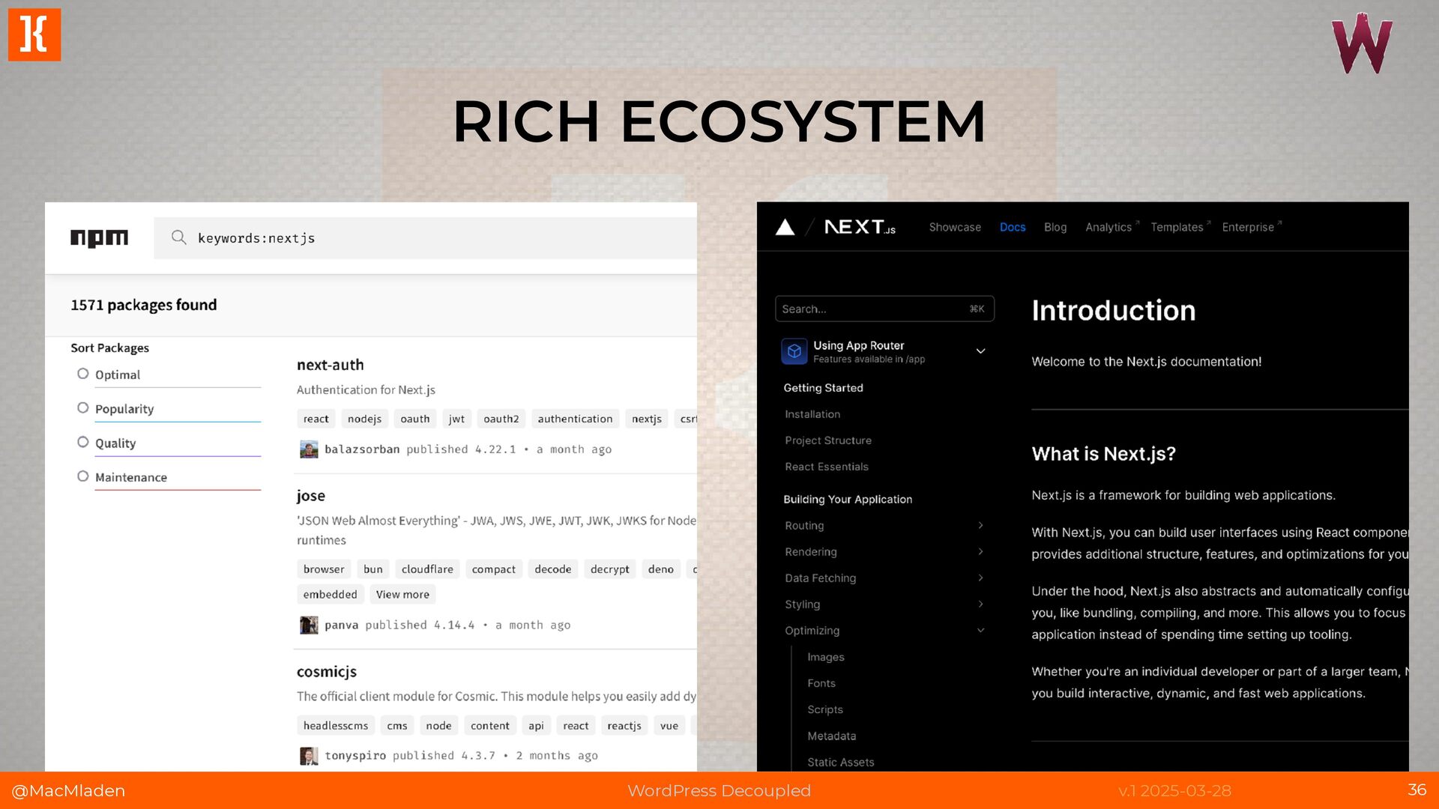Open tonyspiro's publisher profile

coord(355,756)
